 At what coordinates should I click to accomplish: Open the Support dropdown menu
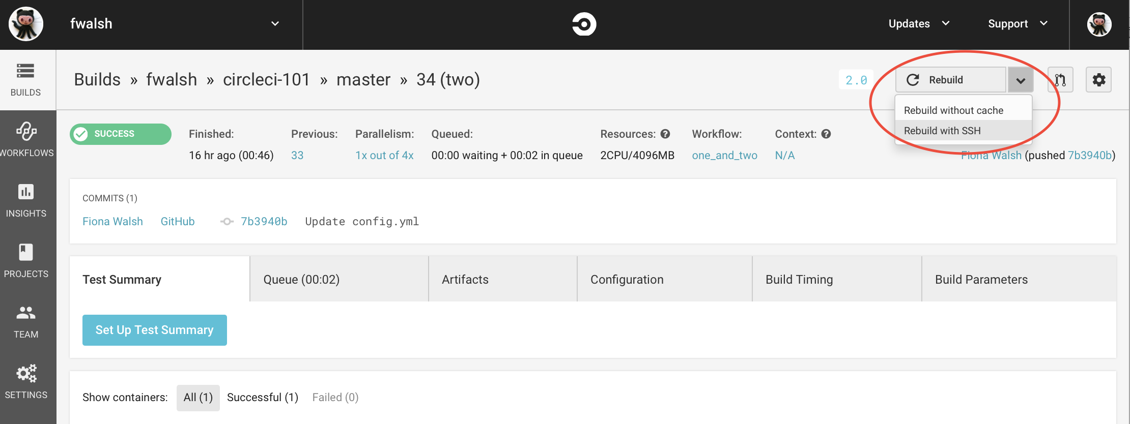[x=1018, y=23]
